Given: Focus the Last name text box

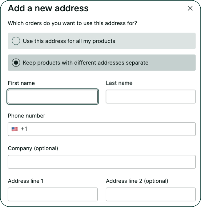Looking at the screenshot, I should [x=151, y=97].
